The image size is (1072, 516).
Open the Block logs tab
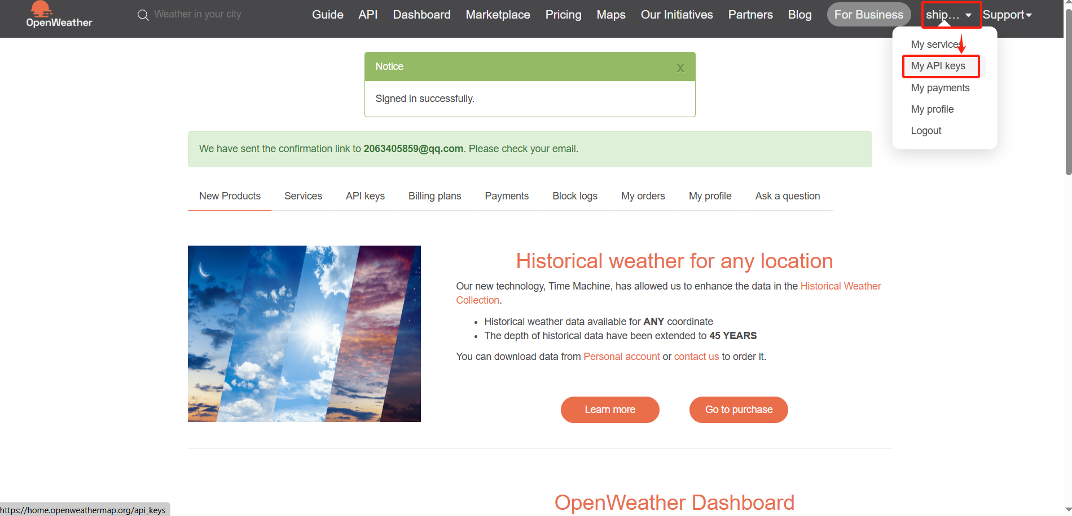tap(575, 196)
